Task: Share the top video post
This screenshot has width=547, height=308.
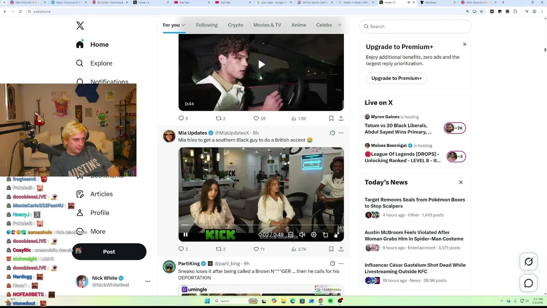Action: [341, 118]
